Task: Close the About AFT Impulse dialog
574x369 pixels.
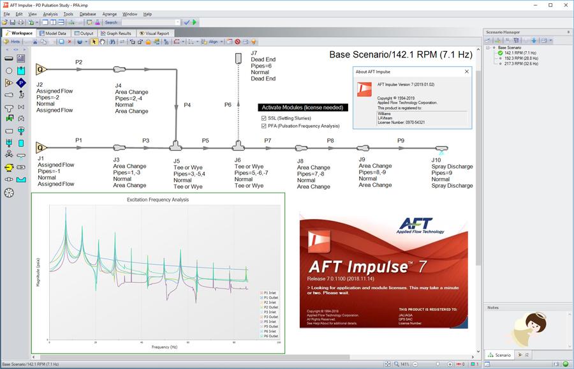Action: point(466,72)
